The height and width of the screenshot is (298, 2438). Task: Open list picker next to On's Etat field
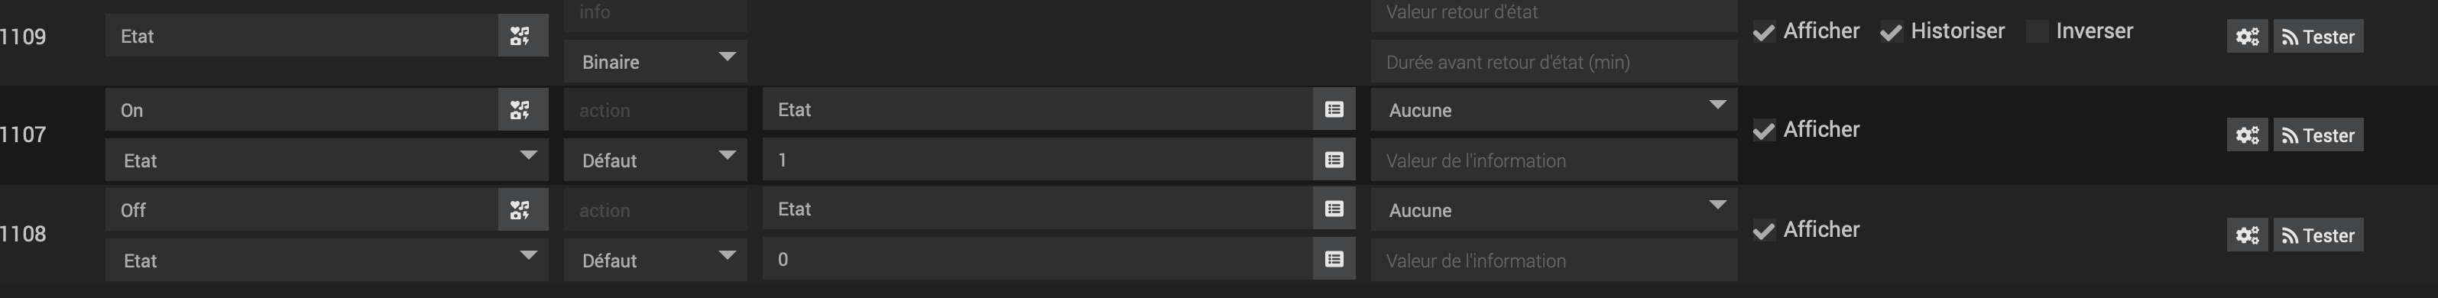pyautogui.click(x=1334, y=110)
